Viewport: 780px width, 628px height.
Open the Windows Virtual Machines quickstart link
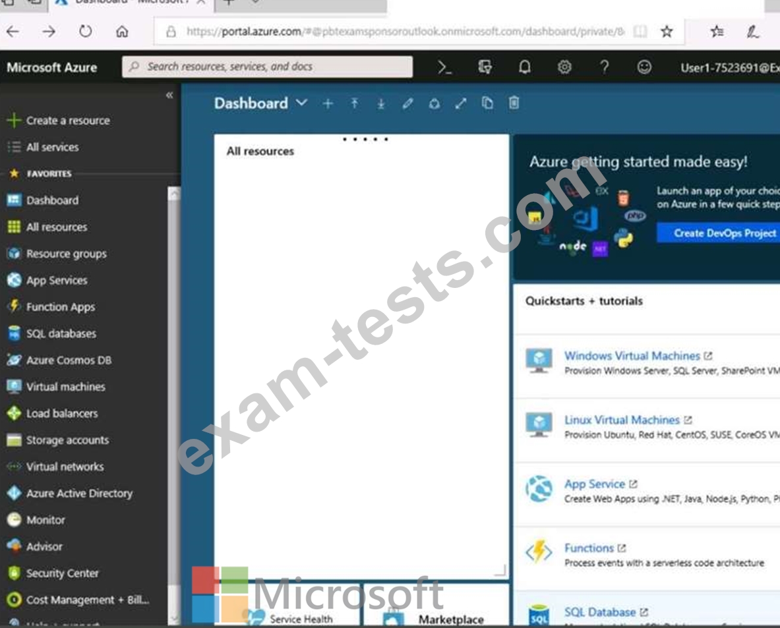tap(632, 356)
